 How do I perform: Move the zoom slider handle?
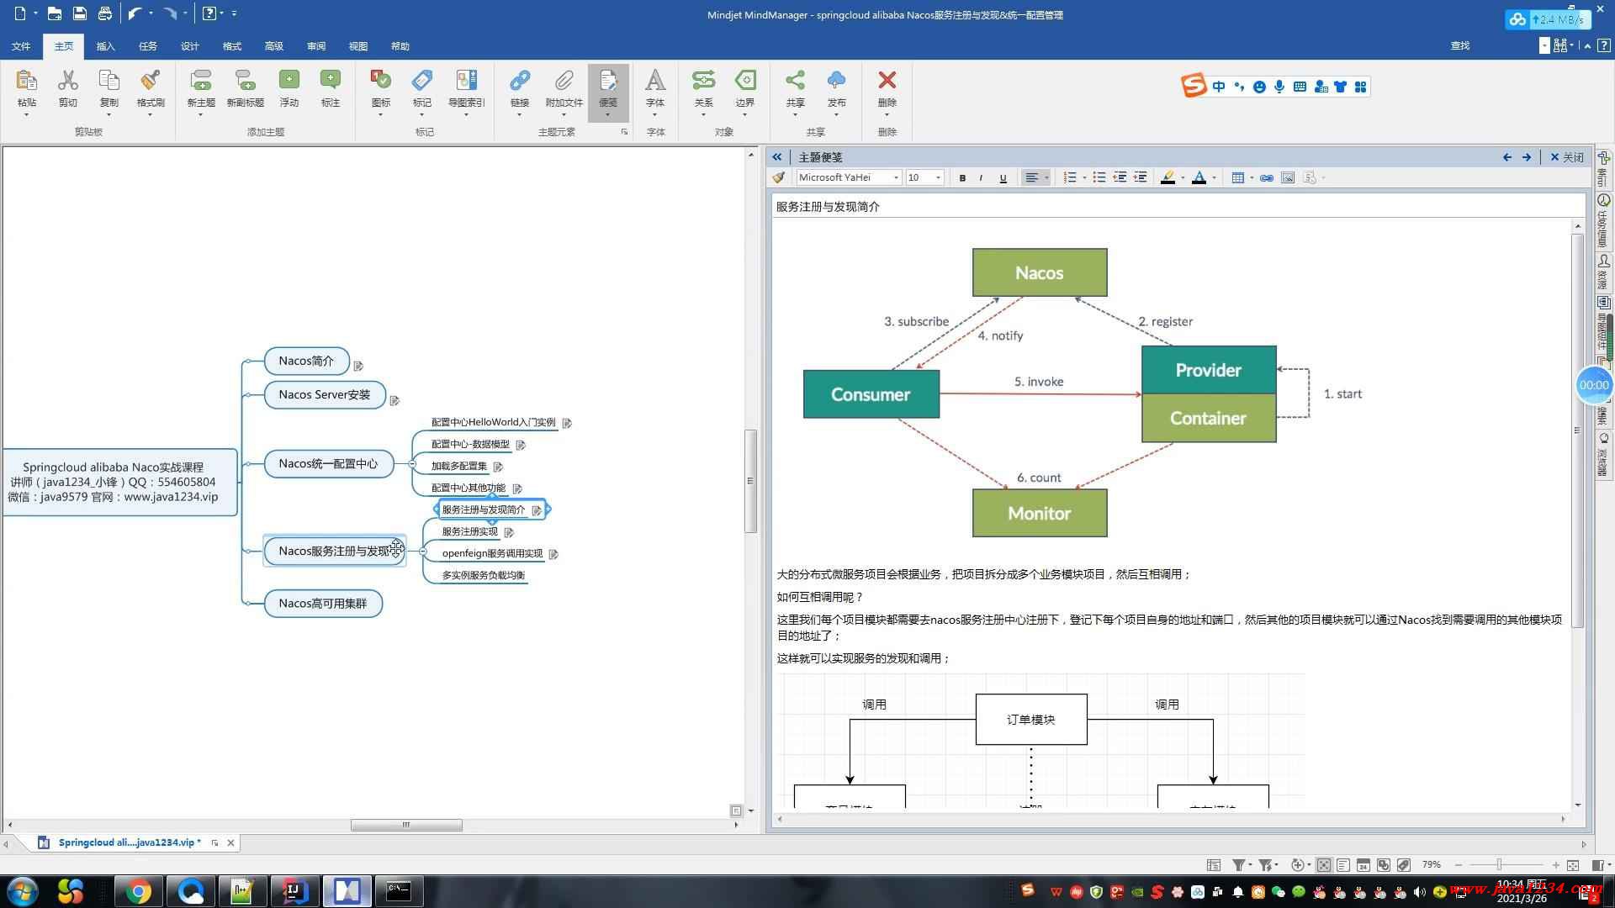[x=1498, y=864]
